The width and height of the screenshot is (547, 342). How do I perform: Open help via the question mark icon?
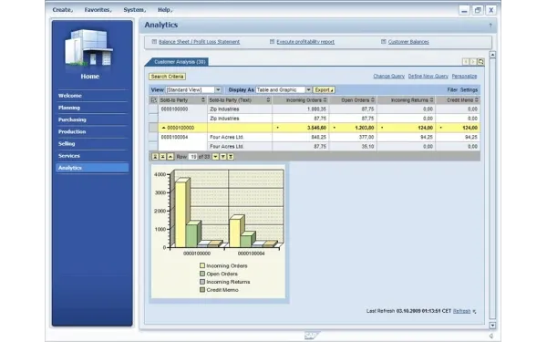490,26
